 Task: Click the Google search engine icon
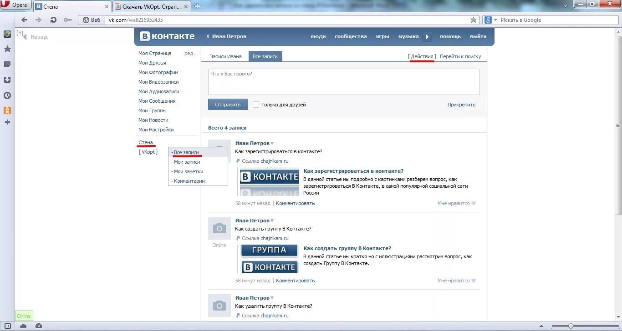click(x=488, y=20)
